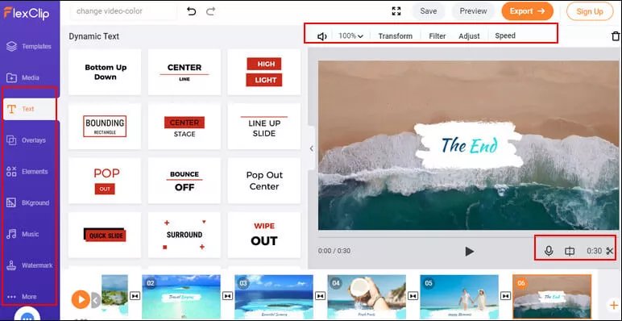Open the Templates sidebar panel
Screen dimensions: 622x321
tap(29, 47)
